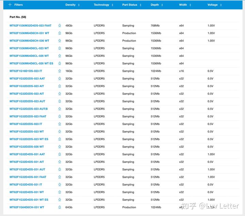This screenshot has height=216, width=245.
Task: Open MT62F1G32D4DS-031 AUT part page
Action: pyautogui.click(x=27, y=169)
